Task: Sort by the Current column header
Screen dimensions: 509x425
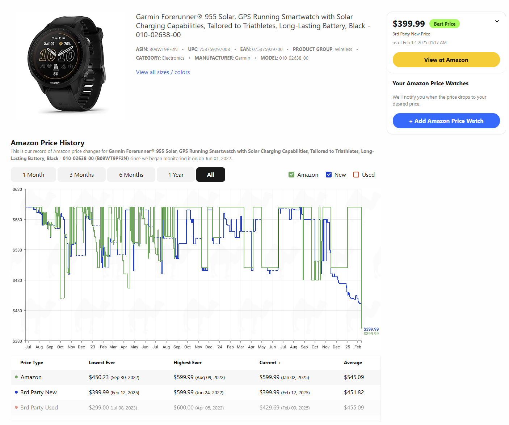Action: click(270, 362)
